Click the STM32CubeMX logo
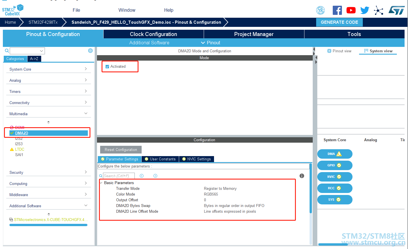 coord(13,10)
